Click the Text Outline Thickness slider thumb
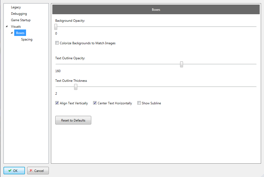 point(76,87)
